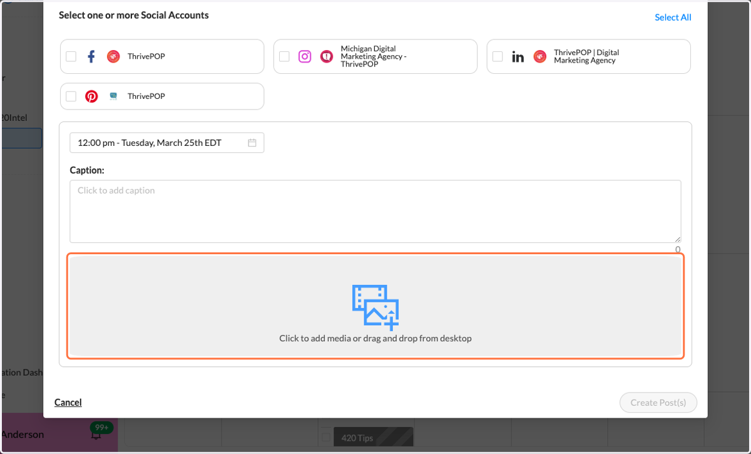This screenshot has height=454, width=751.
Task: Tick the Facebook ThrivePOP account checkbox
Action: coord(71,56)
